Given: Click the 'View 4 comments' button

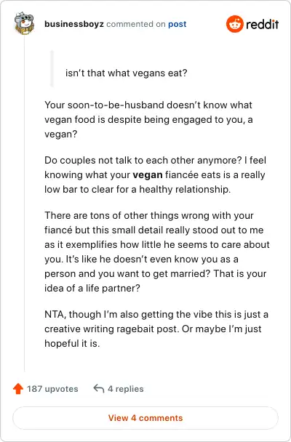Looking at the screenshot, I should [145, 418].
